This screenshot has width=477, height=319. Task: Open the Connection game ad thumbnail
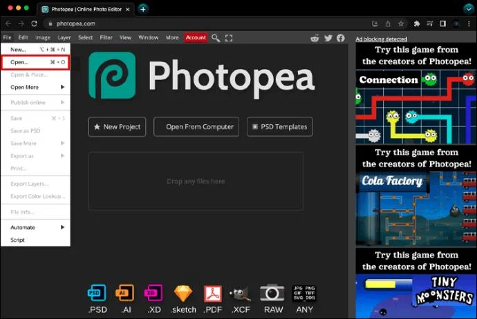[x=416, y=107]
